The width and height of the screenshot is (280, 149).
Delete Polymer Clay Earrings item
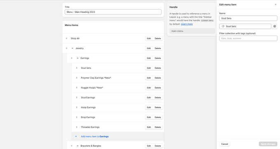click(158, 78)
